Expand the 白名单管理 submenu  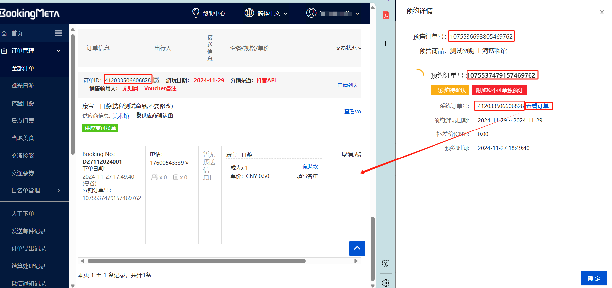click(59, 190)
